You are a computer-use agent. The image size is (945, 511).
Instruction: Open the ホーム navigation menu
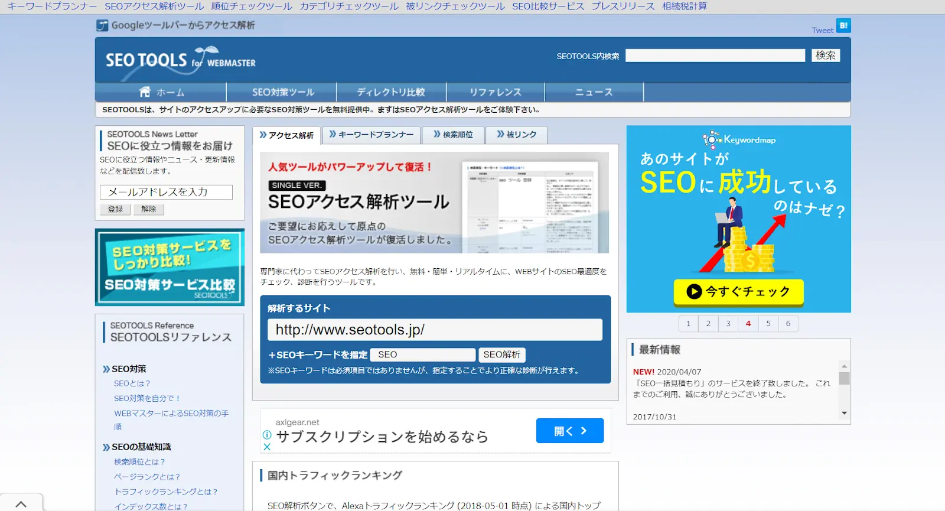click(x=161, y=92)
